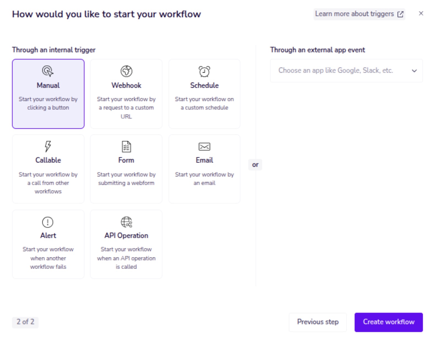434x338 pixels.
Task: Click the Form document icon
Action: click(126, 147)
